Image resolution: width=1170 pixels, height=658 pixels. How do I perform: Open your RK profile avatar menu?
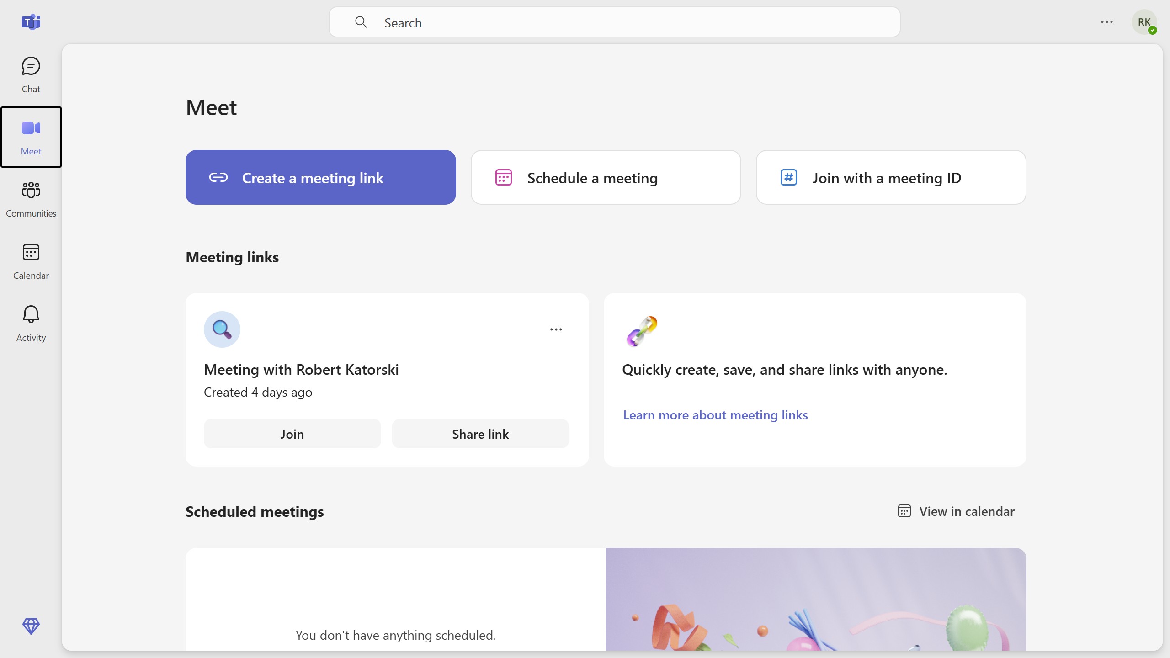(1144, 22)
